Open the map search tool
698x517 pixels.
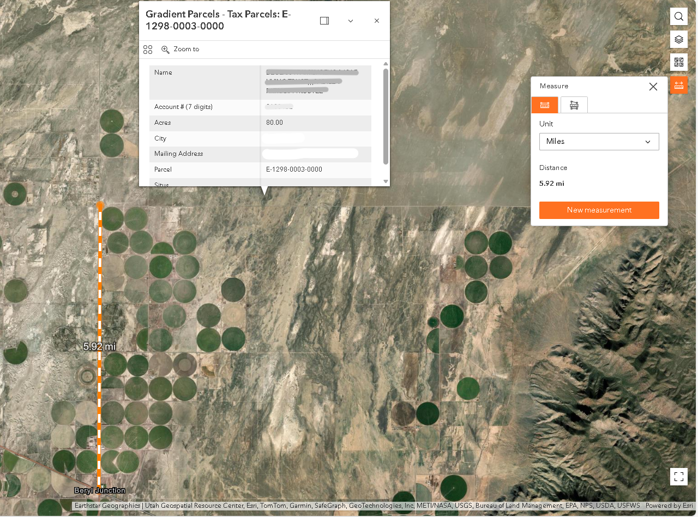pos(678,16)
